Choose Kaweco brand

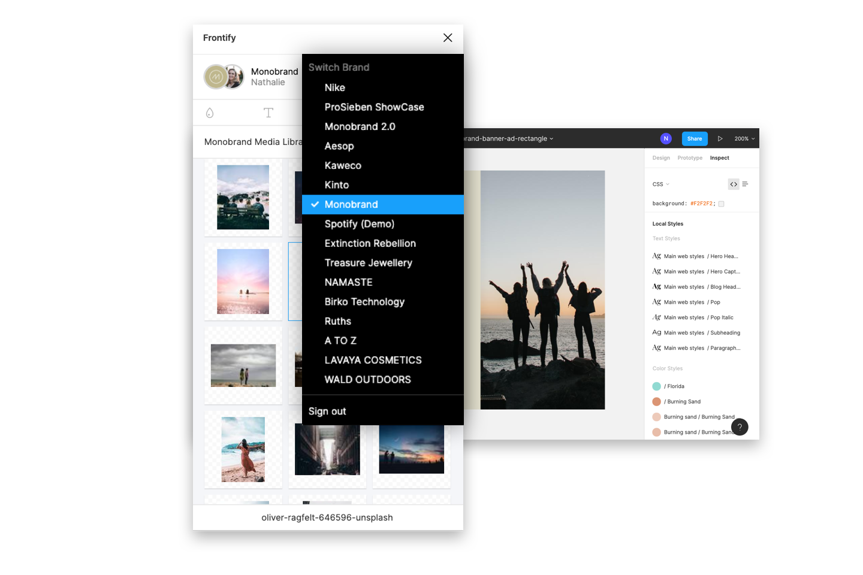[383, 165]
